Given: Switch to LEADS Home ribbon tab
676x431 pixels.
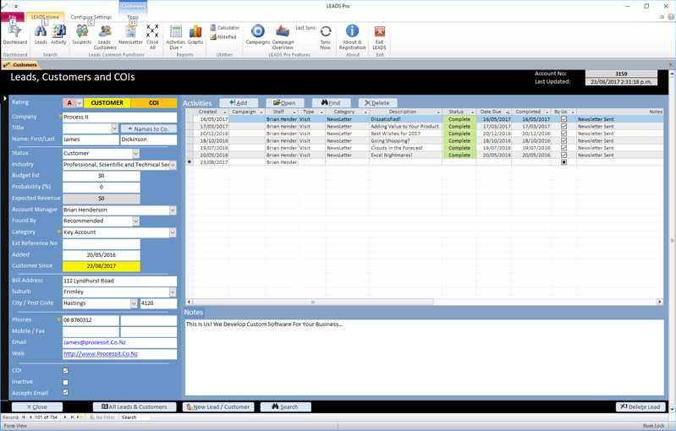Looking at the screenshot, I should point(46,17).
